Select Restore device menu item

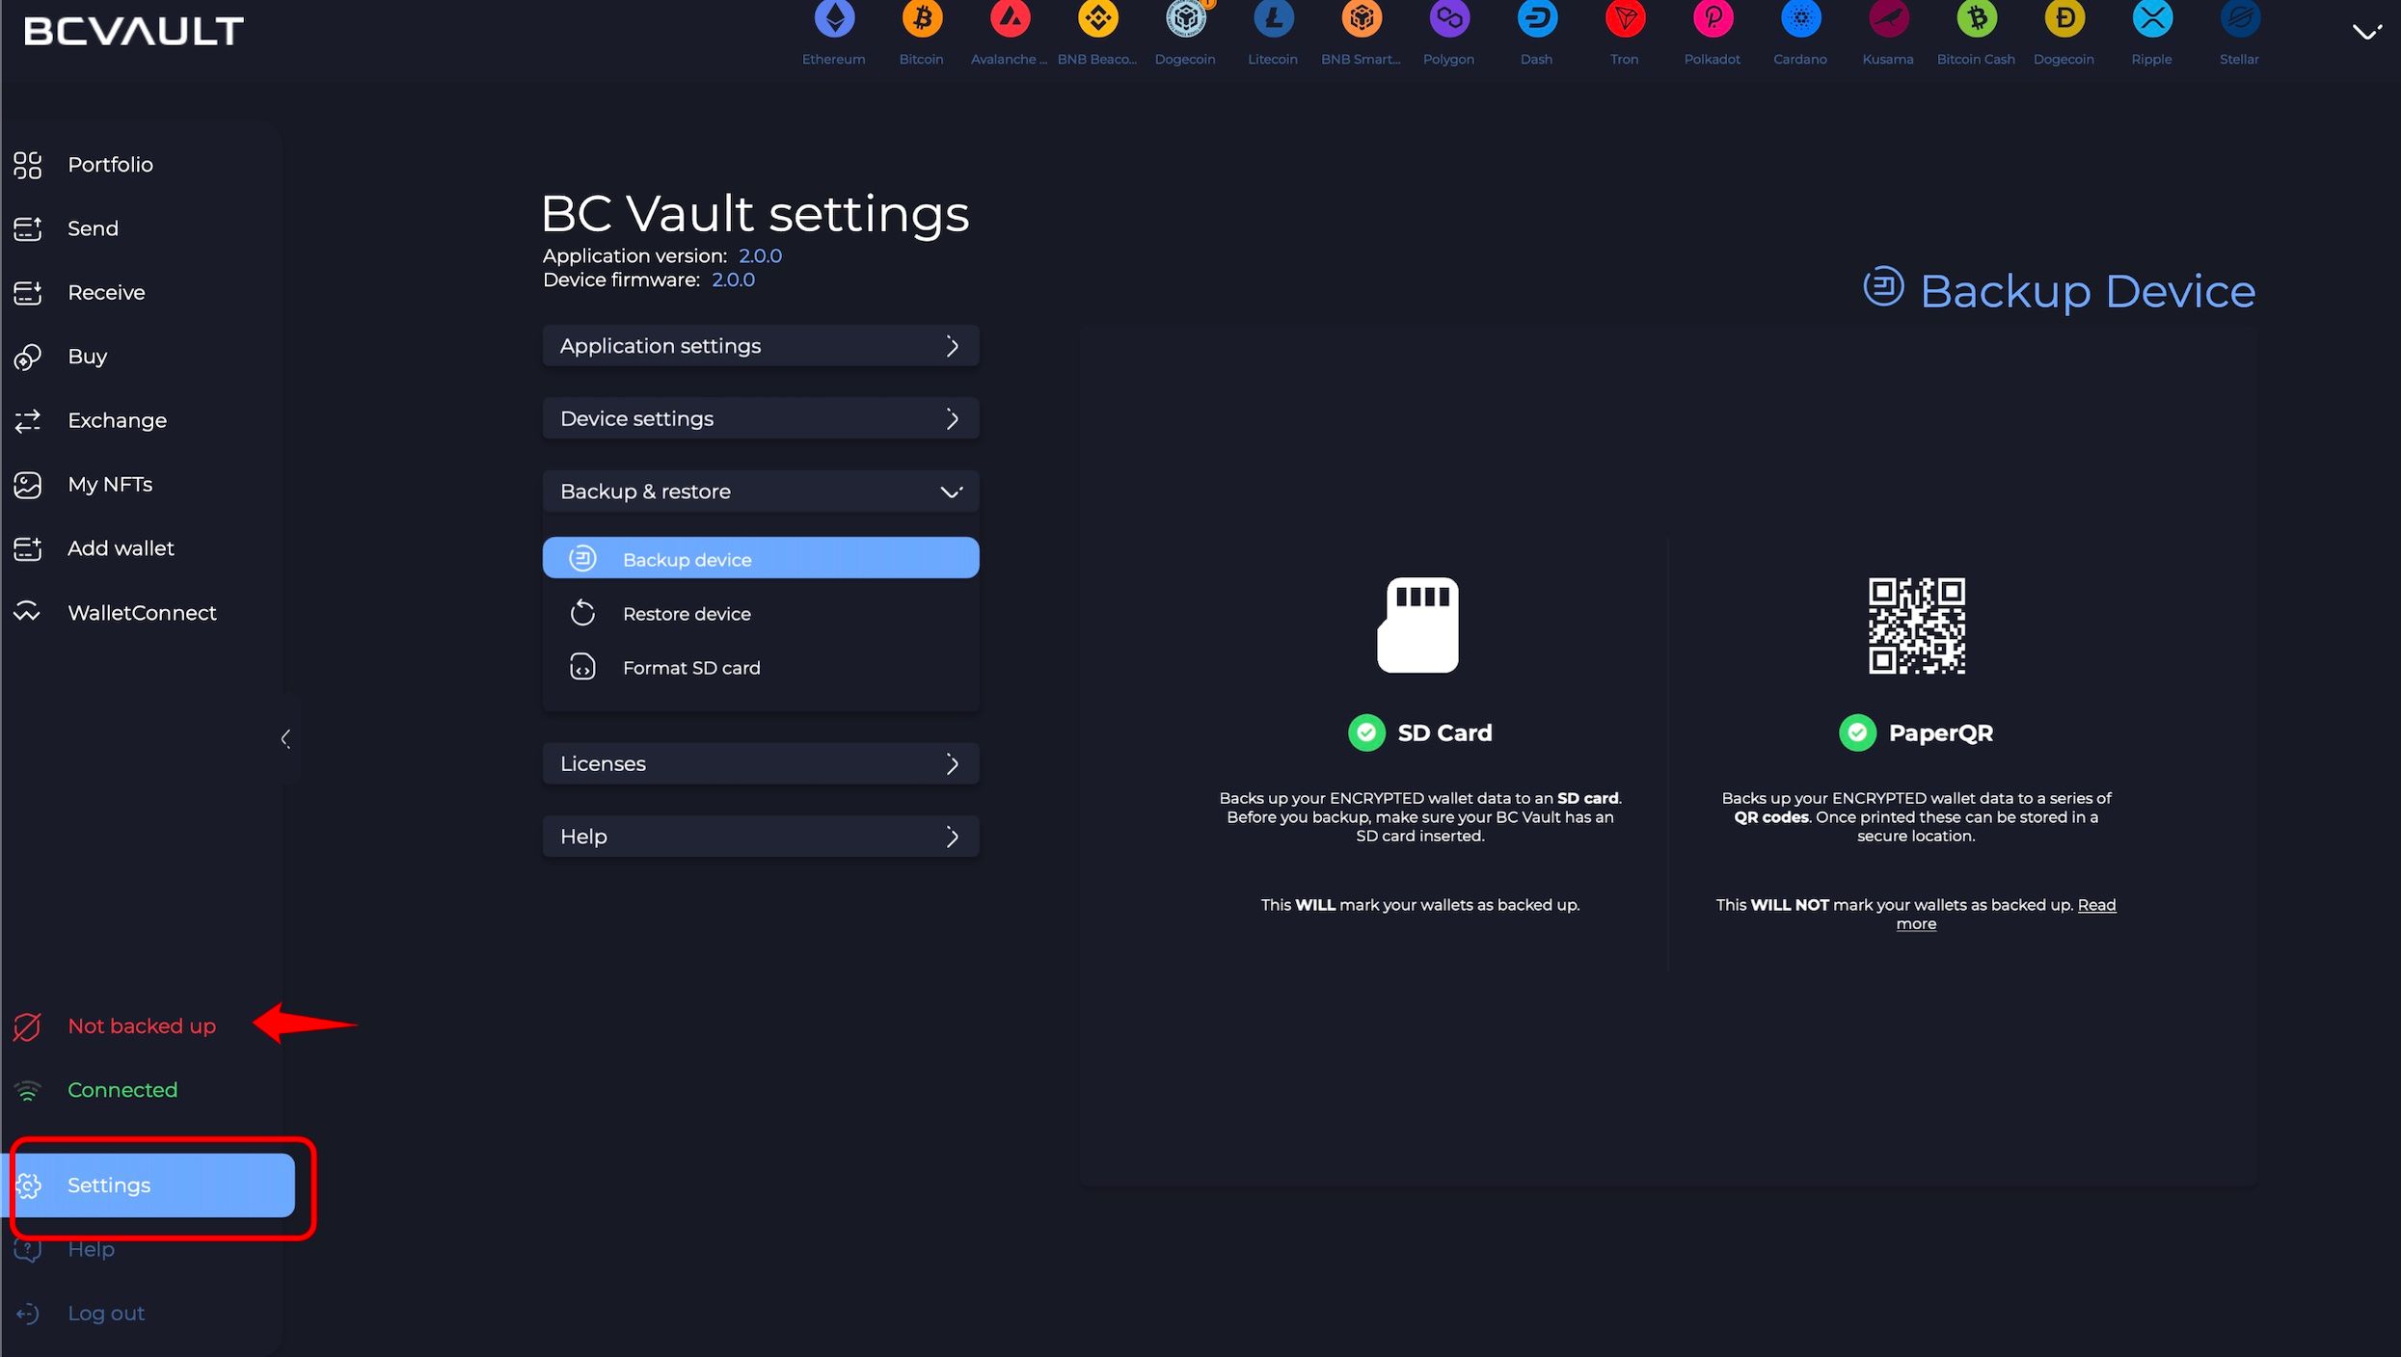pos(686,614)
